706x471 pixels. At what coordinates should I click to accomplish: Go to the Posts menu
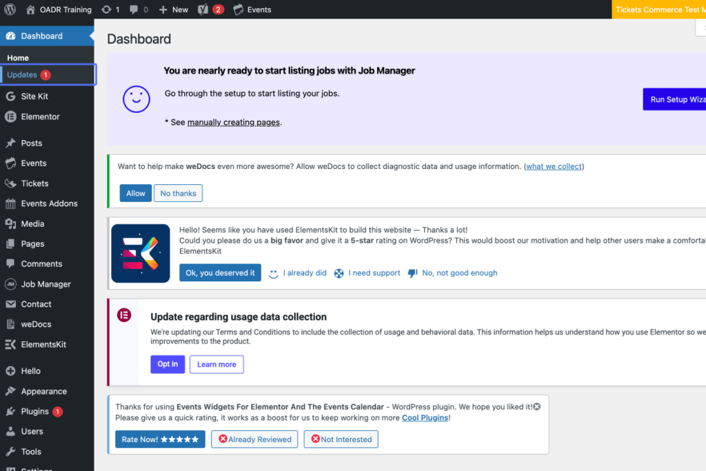(32, 143)
